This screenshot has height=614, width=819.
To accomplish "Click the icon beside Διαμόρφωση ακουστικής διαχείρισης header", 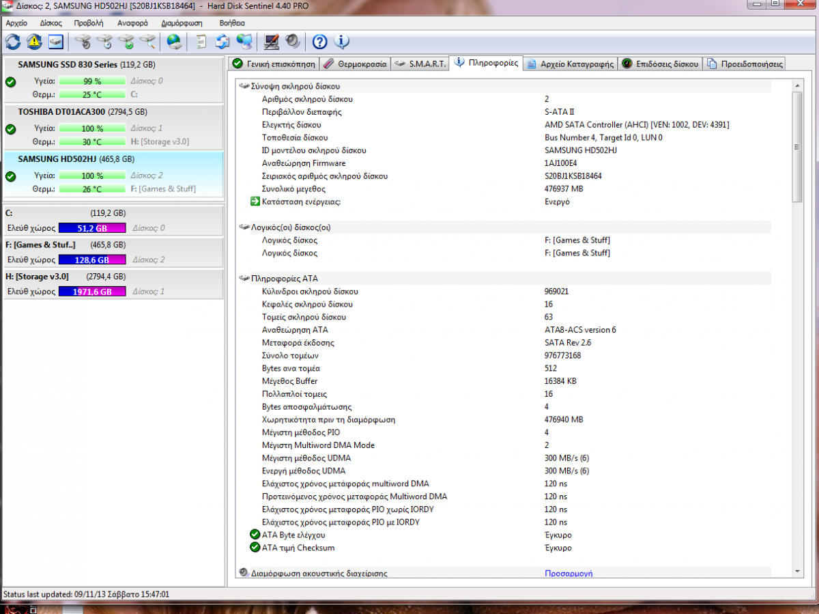I will (x=244, y=573).
